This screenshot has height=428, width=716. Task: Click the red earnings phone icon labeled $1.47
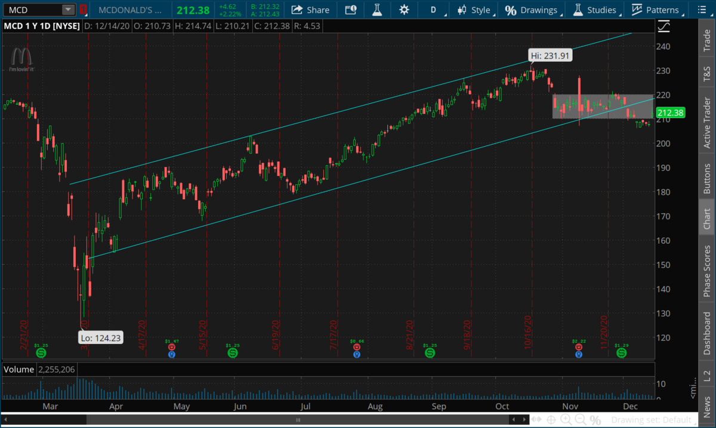pos(172,346)
